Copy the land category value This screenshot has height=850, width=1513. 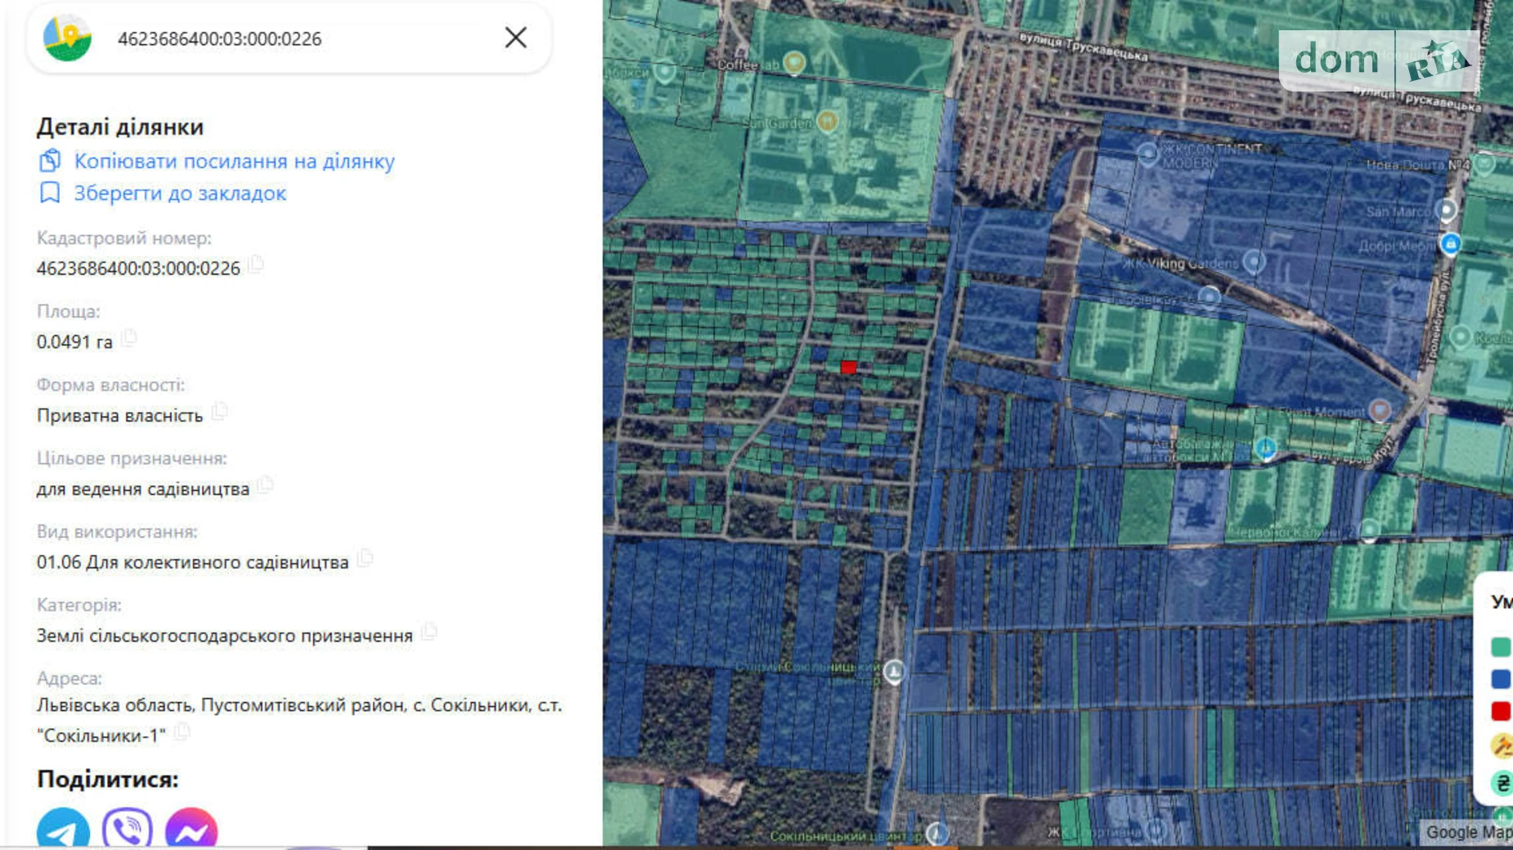tap(429, 632)
